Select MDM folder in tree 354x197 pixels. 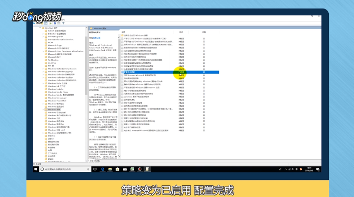click(50, 43)
